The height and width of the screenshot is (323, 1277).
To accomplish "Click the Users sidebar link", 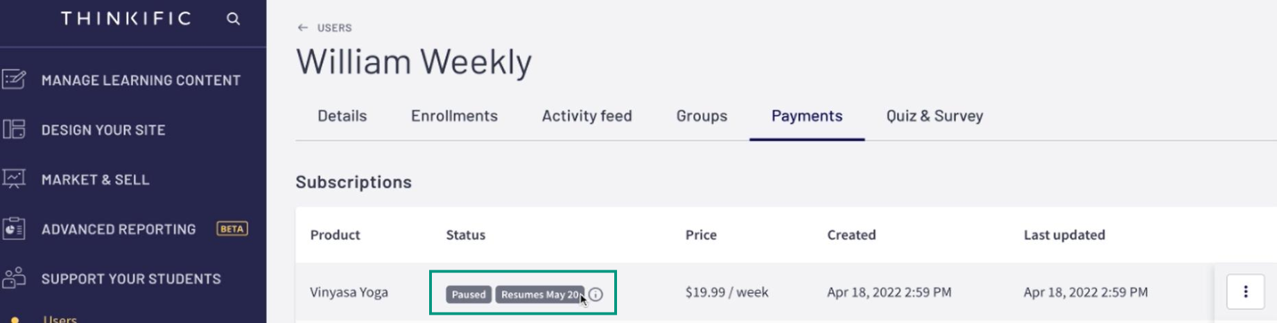I will point(60,319).
